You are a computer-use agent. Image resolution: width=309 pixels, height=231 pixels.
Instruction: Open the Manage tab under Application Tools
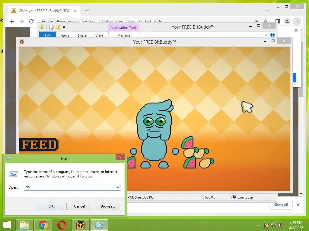pos(124,35)
